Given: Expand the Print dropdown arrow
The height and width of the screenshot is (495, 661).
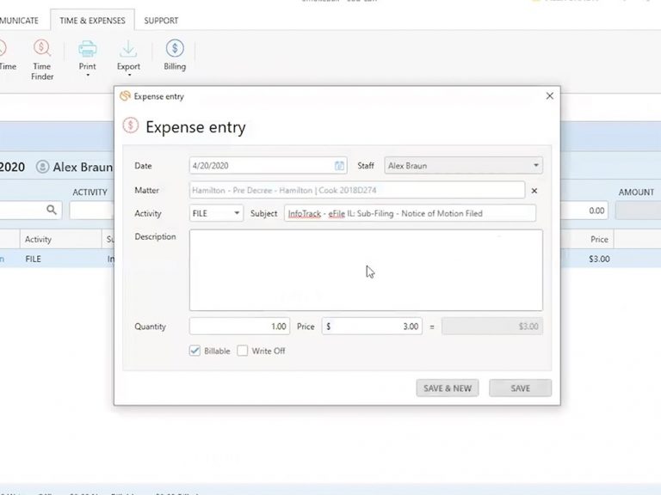Looking at the screenshot, I should [88, 76].
